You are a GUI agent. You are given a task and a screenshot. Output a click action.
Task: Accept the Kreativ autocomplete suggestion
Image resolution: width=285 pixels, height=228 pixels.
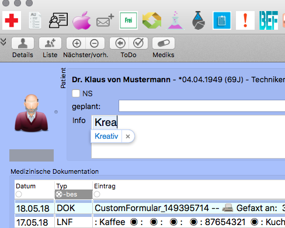point(106,136)
